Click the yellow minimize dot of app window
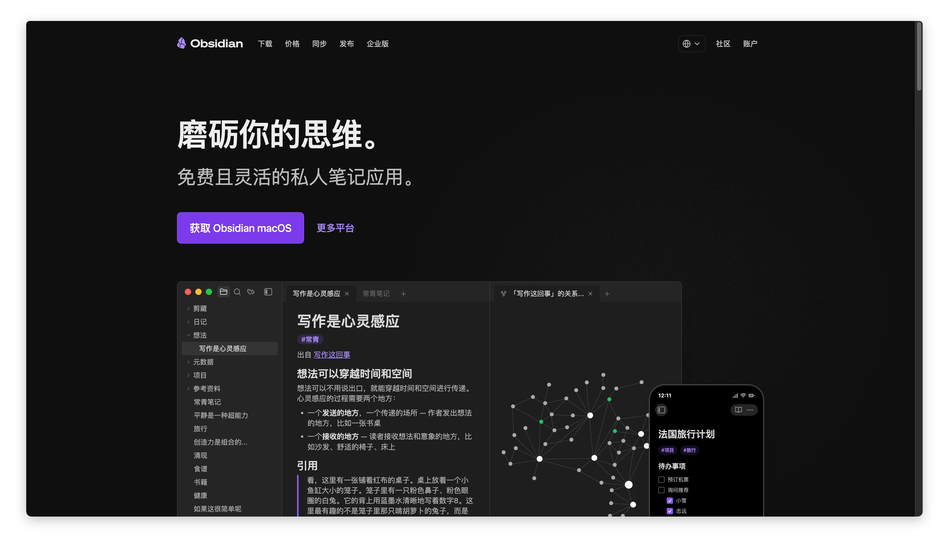 [x=198, y=292]
